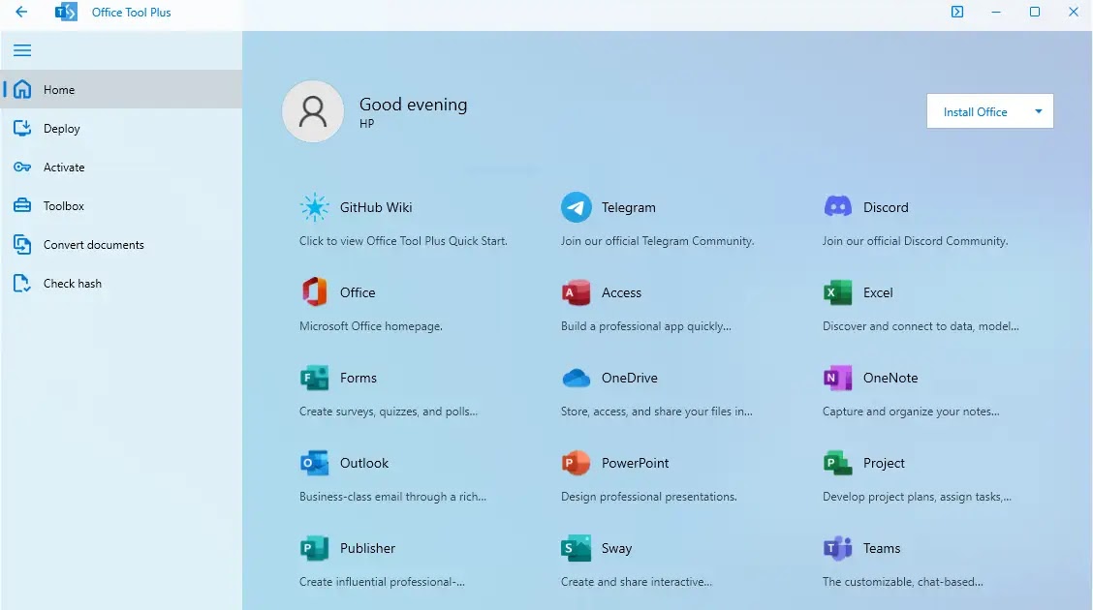Click 'Click to view Office Tool Plus Quick Start.'
Viewport: 1093px width, 610px height.
tap(403, 241)
